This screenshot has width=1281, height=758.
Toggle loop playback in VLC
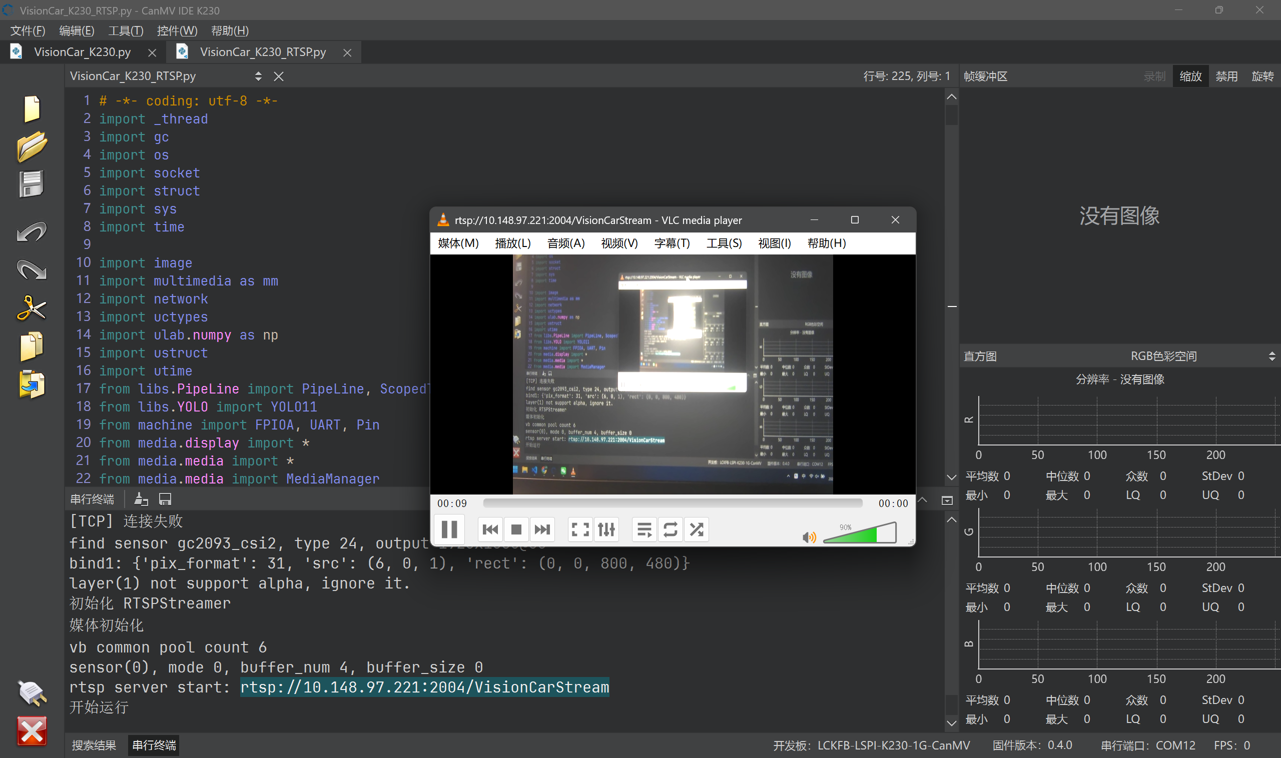pyautogui.click(x=670, y=529)
